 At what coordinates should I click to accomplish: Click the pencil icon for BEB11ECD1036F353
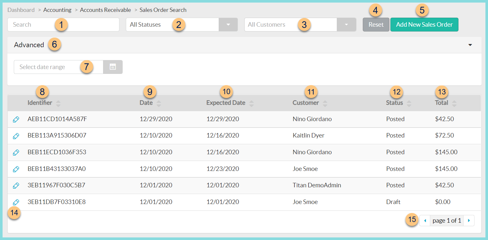[16, 152]
